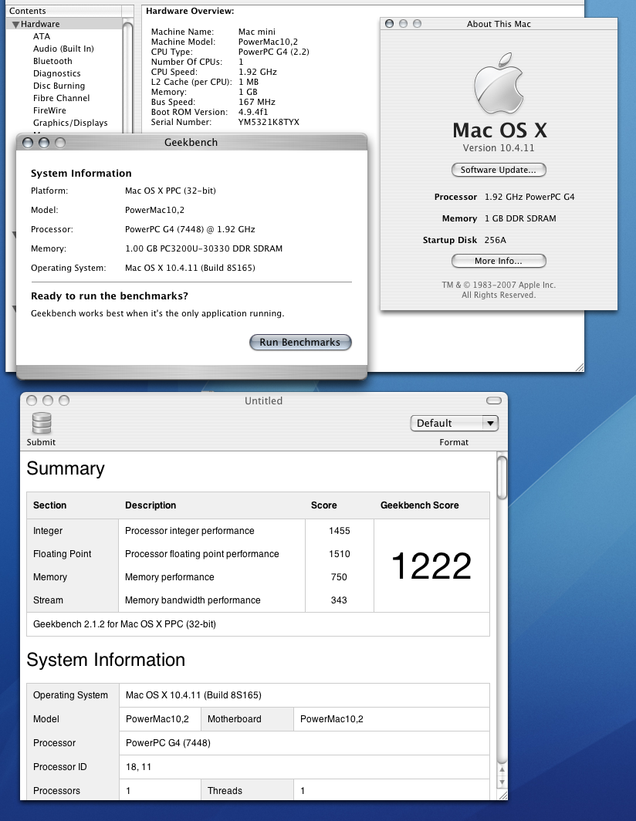Screen dimensions: 636x821
Task: Select Fibre Channel in Contents list
Action: (x=61, y=98)
